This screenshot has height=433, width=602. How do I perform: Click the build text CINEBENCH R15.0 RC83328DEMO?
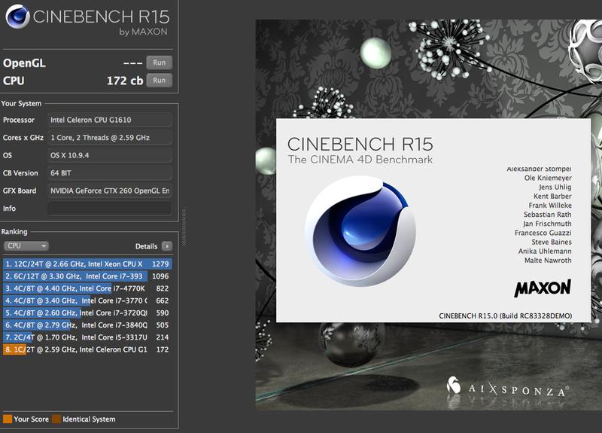point(505,316)
